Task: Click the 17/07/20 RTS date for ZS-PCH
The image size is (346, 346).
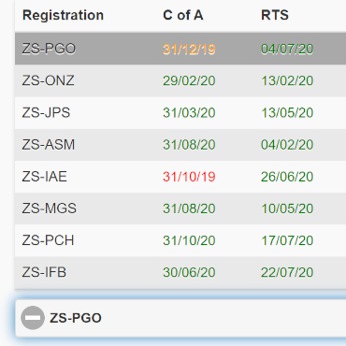Action: click(x=287, y=240)
